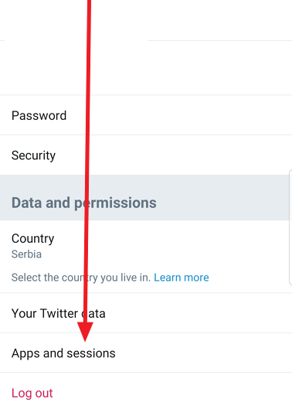292x406 pixels.
Task: Click the blank row above Password
Action: pos(146,68)
